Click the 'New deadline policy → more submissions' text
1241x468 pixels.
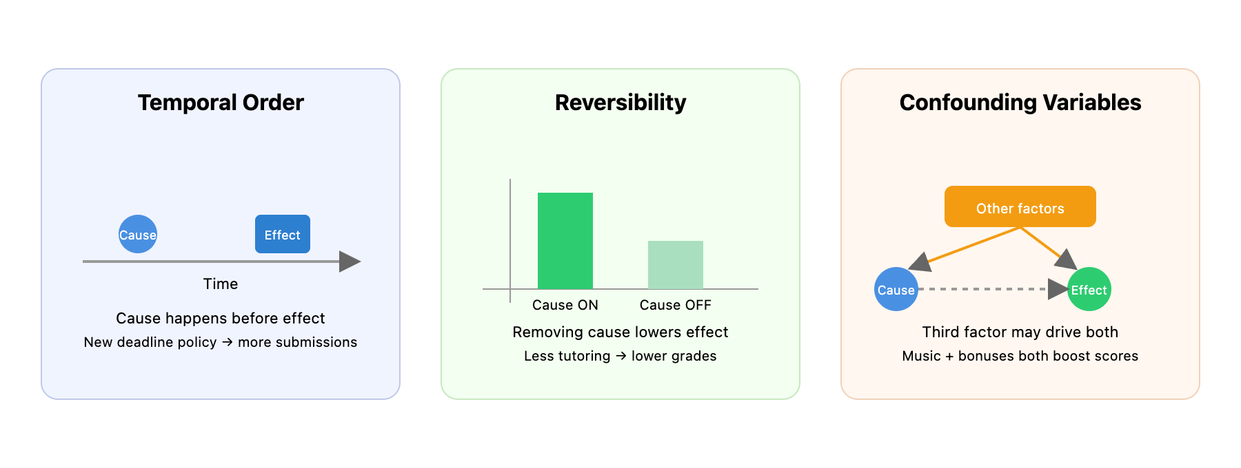pos(221,342)
